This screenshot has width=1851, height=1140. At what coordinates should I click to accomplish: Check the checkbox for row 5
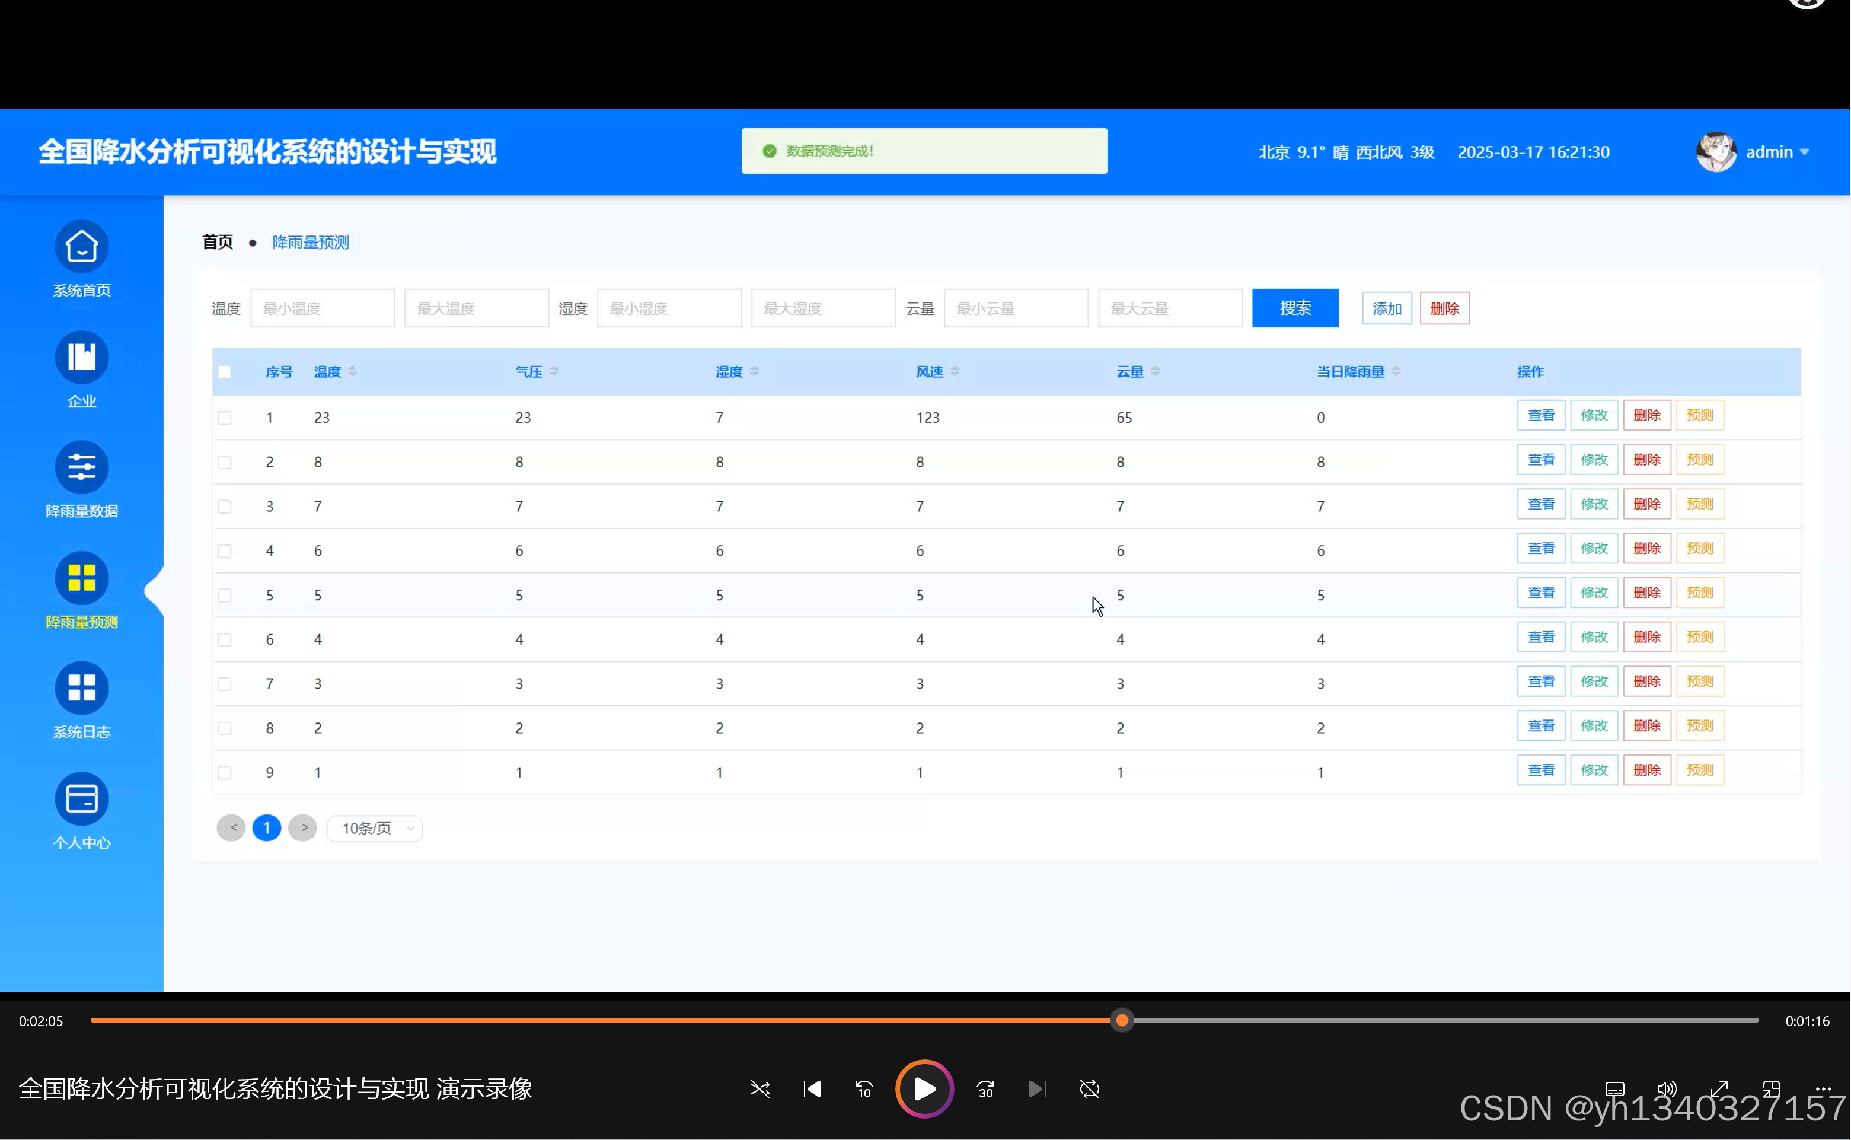pyautogui.click(x=225, y=596)
